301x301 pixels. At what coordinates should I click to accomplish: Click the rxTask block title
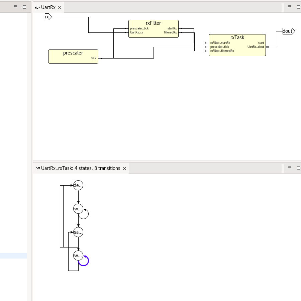[237, 37]
